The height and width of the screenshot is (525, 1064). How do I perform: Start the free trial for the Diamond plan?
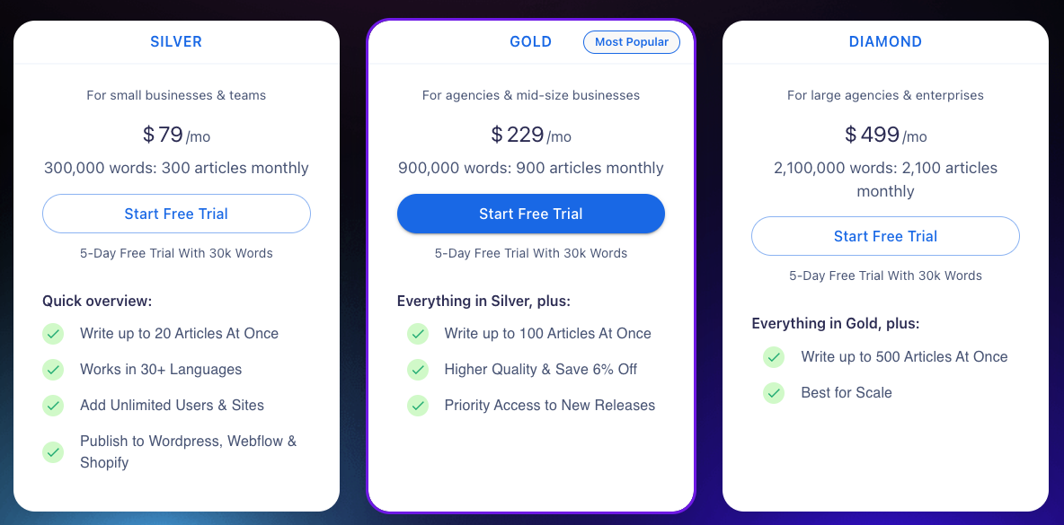[885, 236]
